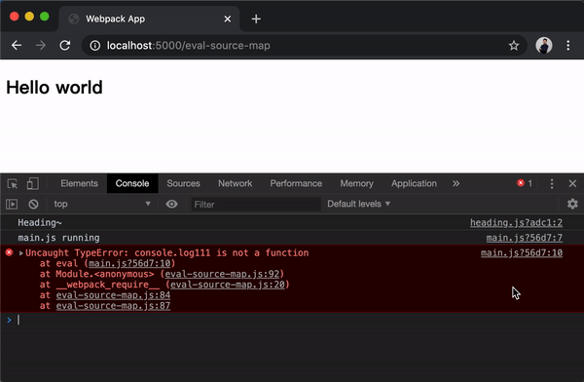This screenshot has width=584, height=382.
Task: Open main.js?56d7:10 link on the error row
Action: tap(522, 253)
